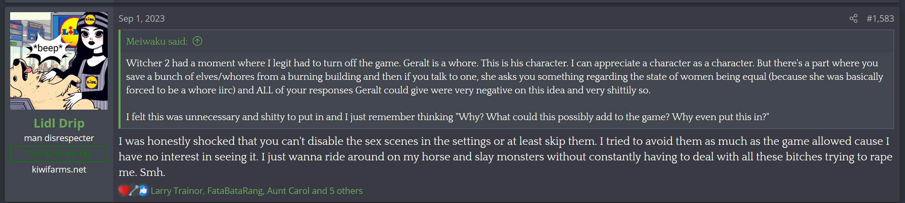Viewport: 905px width, 203px height.
Task: Click the blue thumbs-up reaction icon
Action: 143,190
